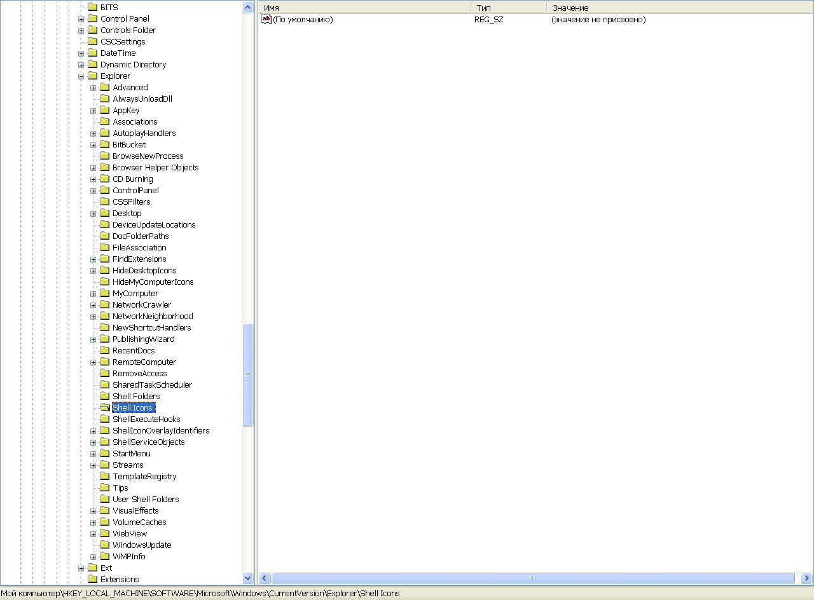
Task: Expand the HideDesktopIcons key
Action: point(93,271)
